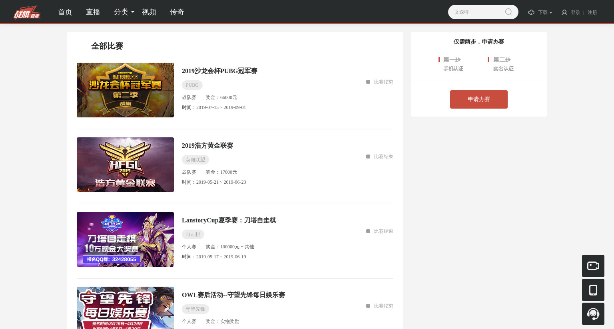This screenshot has height=329, width=614.
Task: Click 奖金：实物奖励 text
Action: (x=223, y=321)
